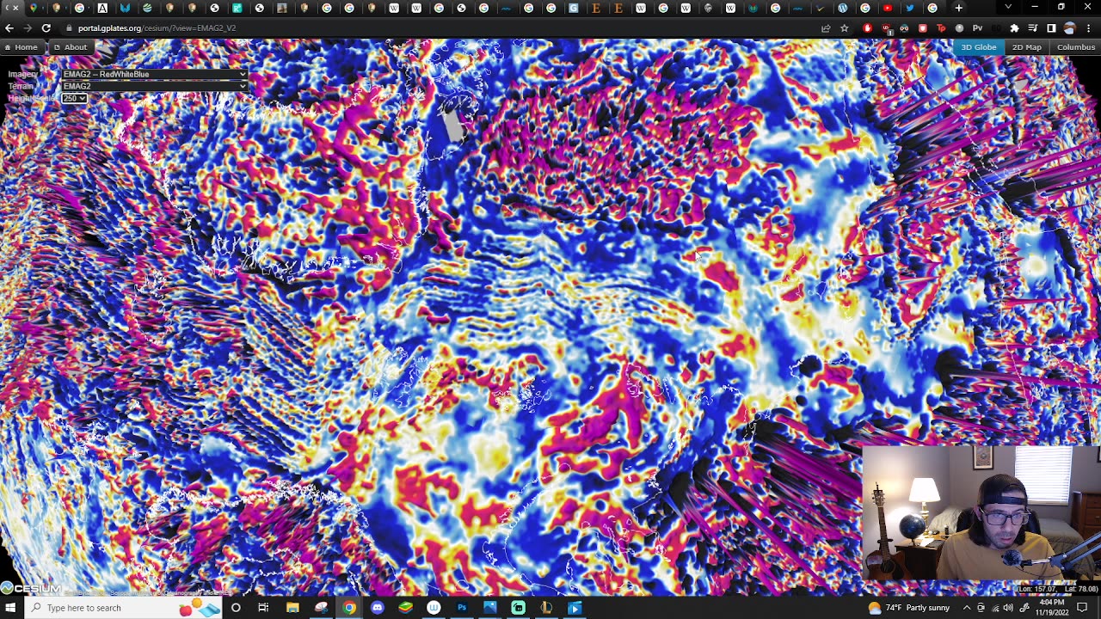
Task: Open Cortana circle icon on taskbar
Action: click(236, 608)
